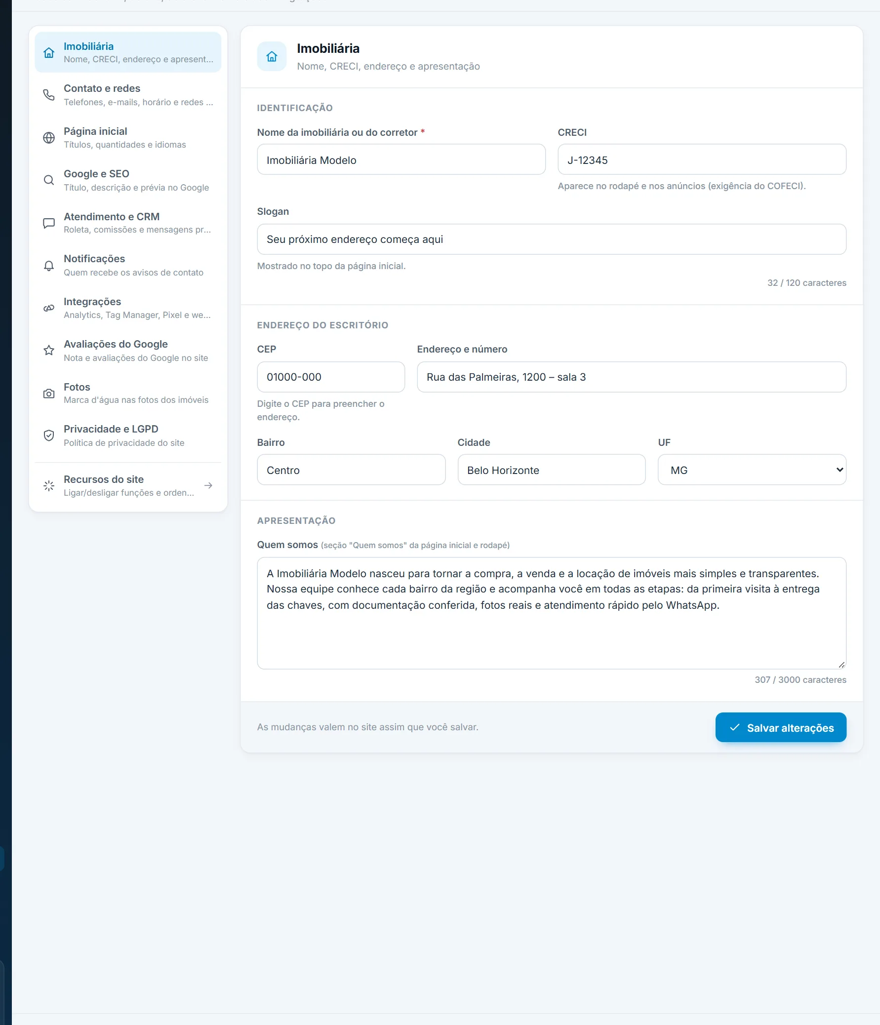The image size is (880, 1025).
Task: Click the magnifier icon for Google e SEO
Action: coord(48,180)
